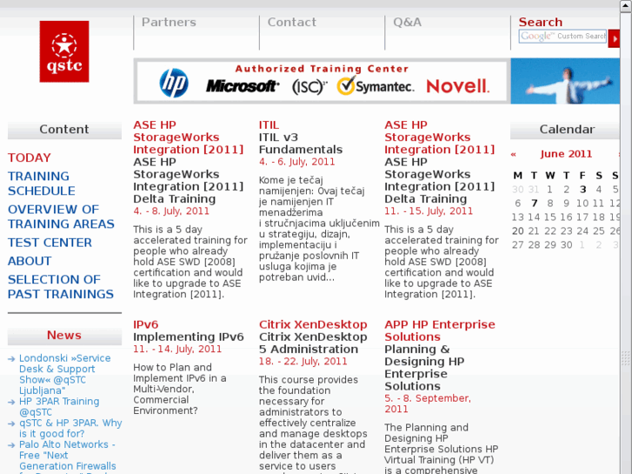Click the Novell logo in banner

coord(458,86)
